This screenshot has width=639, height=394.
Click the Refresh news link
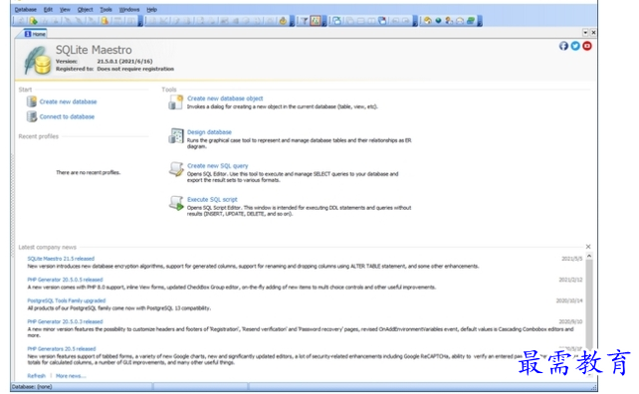click(36, 376)
